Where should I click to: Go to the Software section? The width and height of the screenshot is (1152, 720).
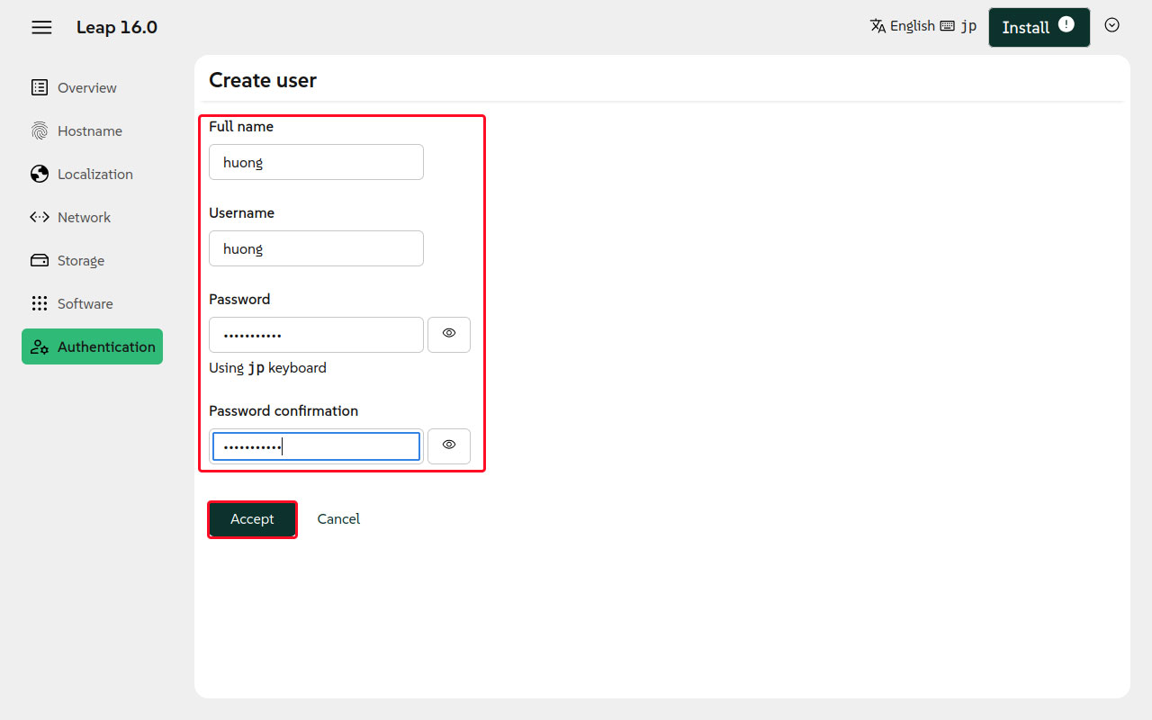[85, 303]
